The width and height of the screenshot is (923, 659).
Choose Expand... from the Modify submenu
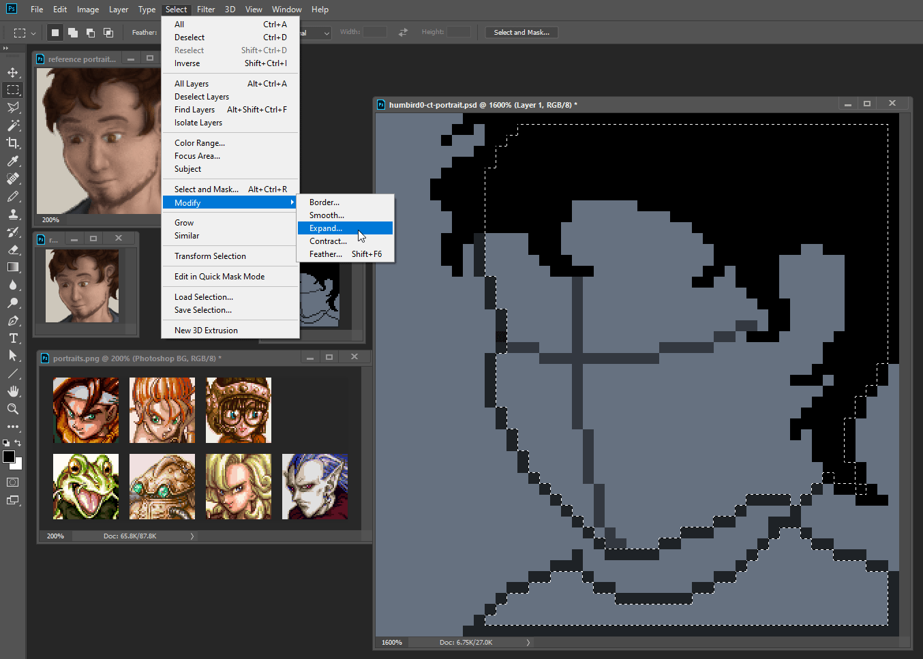(x=326, y=228)
